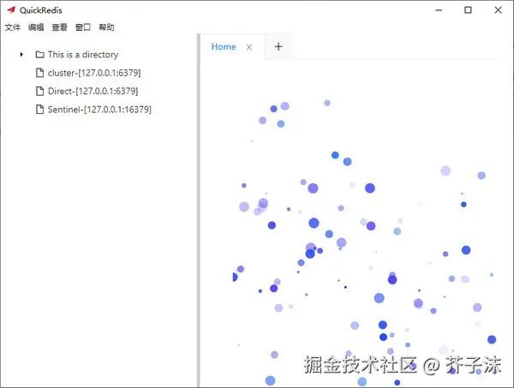This screenshot has height=388, width=514.
Task: Open the 查看 menu
Action: tap(59, 27)
